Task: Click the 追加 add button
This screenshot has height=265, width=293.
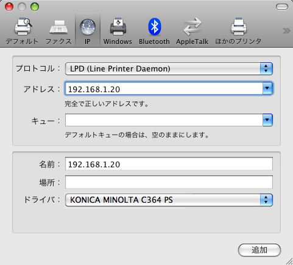Action: pos(259,250)
